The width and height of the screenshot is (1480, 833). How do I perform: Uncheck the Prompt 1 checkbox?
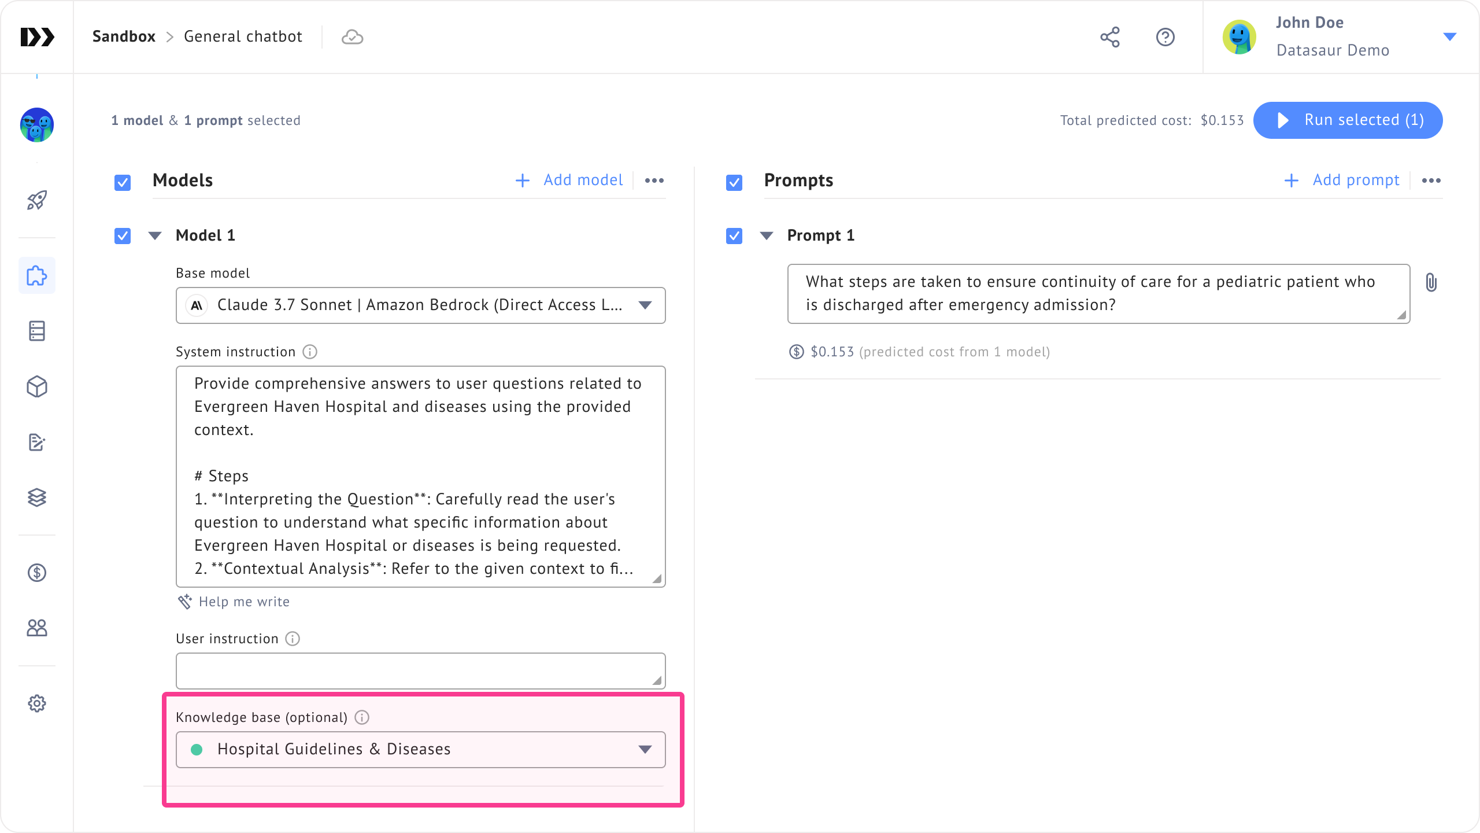pyautogui.click(x=734, y=236)
